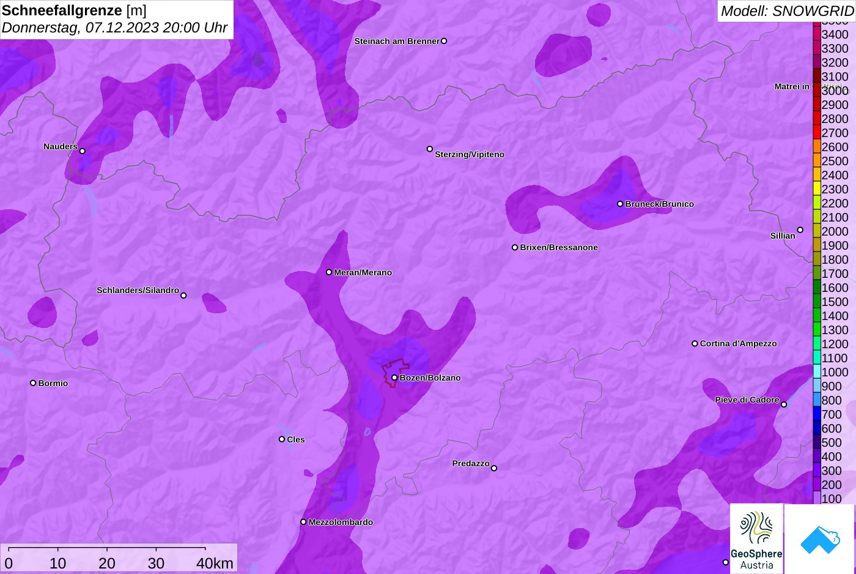
Task: Click the Predazzo name label
Action: (471, 463)
